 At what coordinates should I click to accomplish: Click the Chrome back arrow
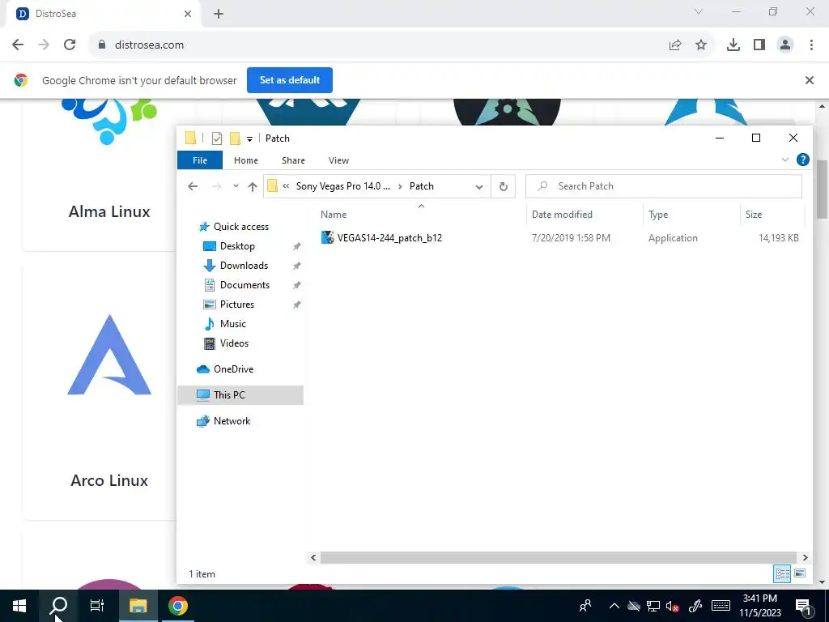pyautogui.click(x=18, y=45)
